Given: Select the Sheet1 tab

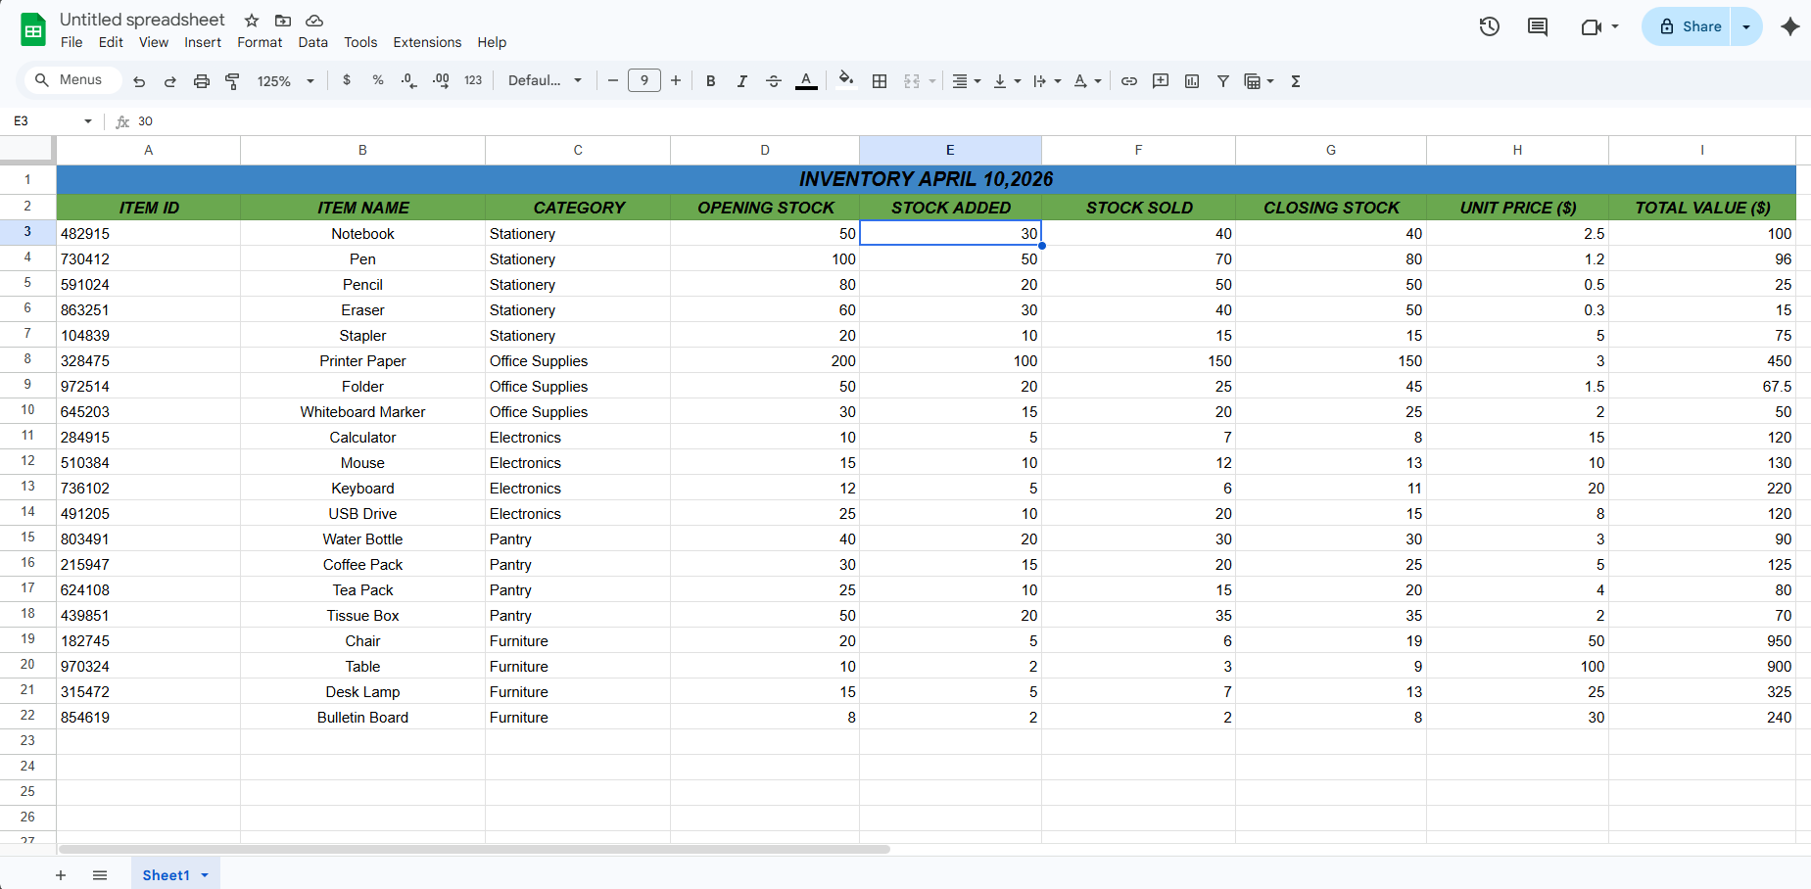Looking at the screenshot, I should pyautogui.click(x=175, y=875).
